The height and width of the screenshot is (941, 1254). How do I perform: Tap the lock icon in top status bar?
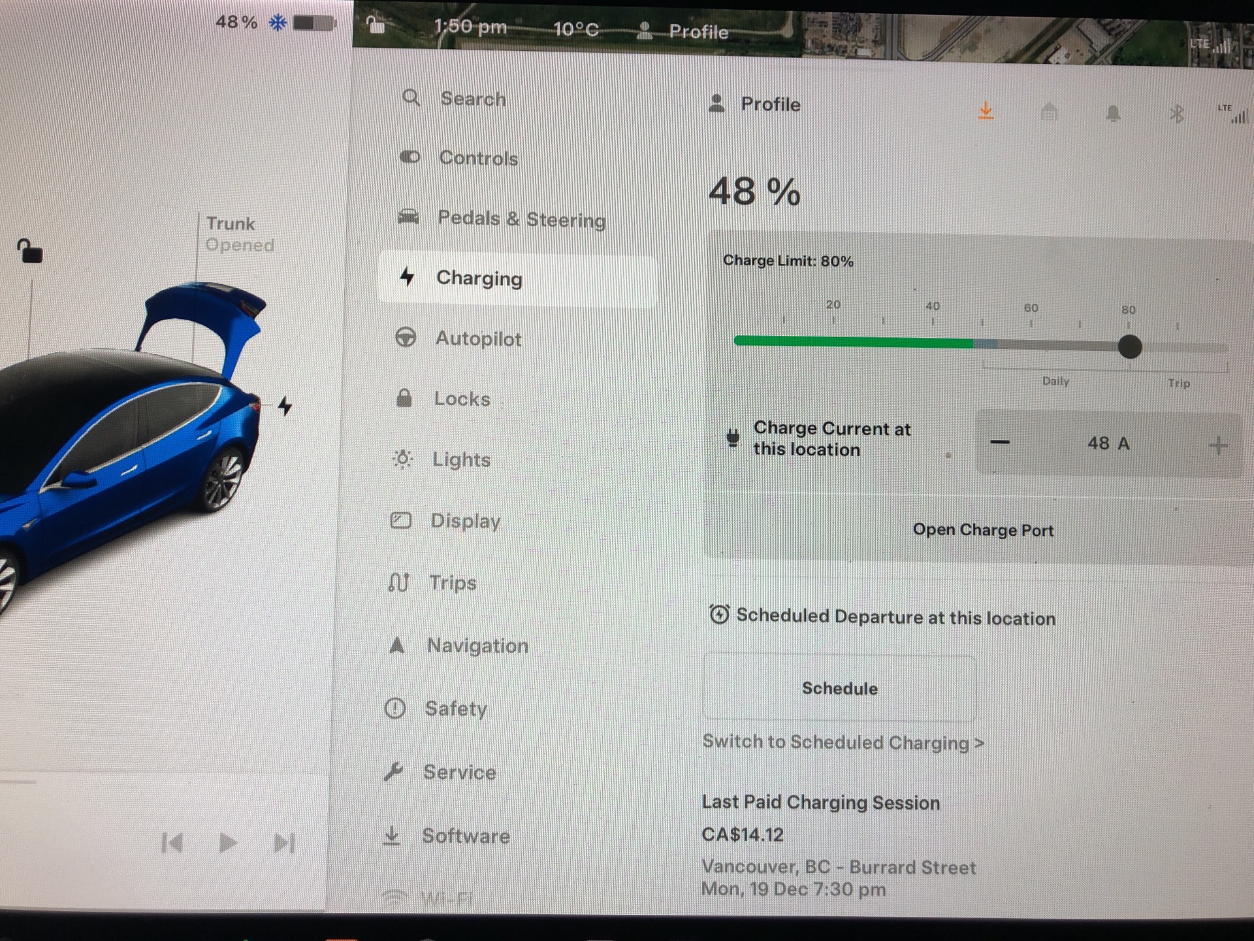(375, 25)
